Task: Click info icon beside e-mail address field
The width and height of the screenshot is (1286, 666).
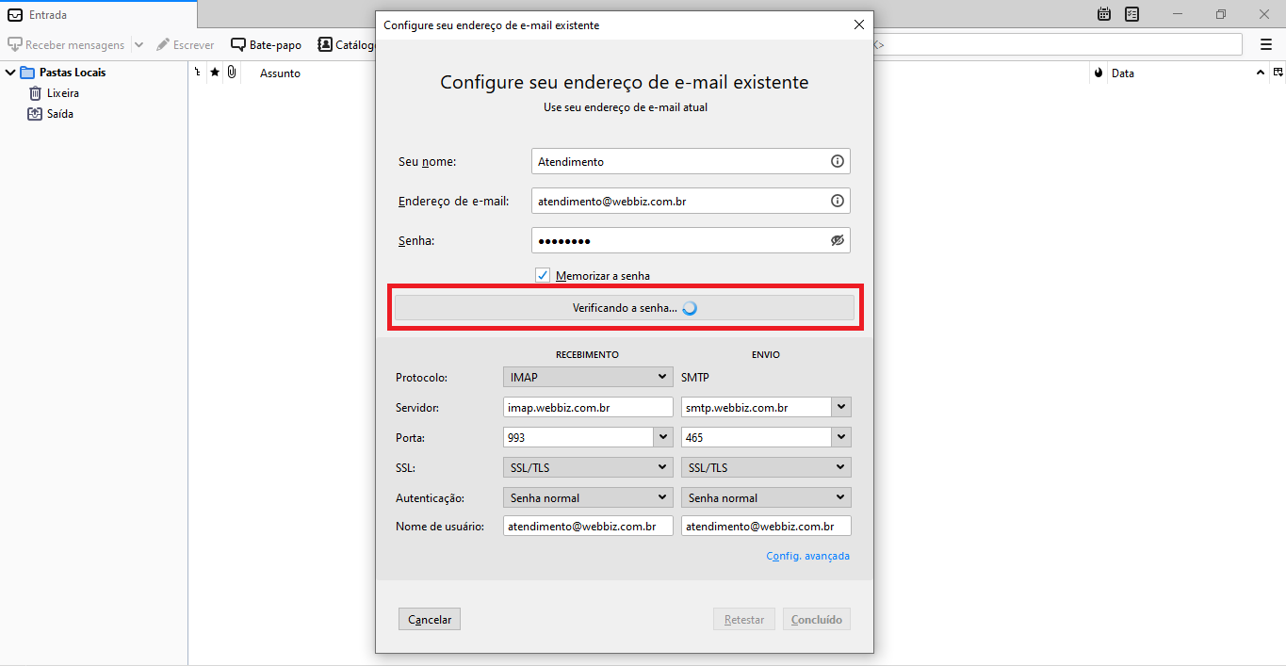Action: point(837,201)
